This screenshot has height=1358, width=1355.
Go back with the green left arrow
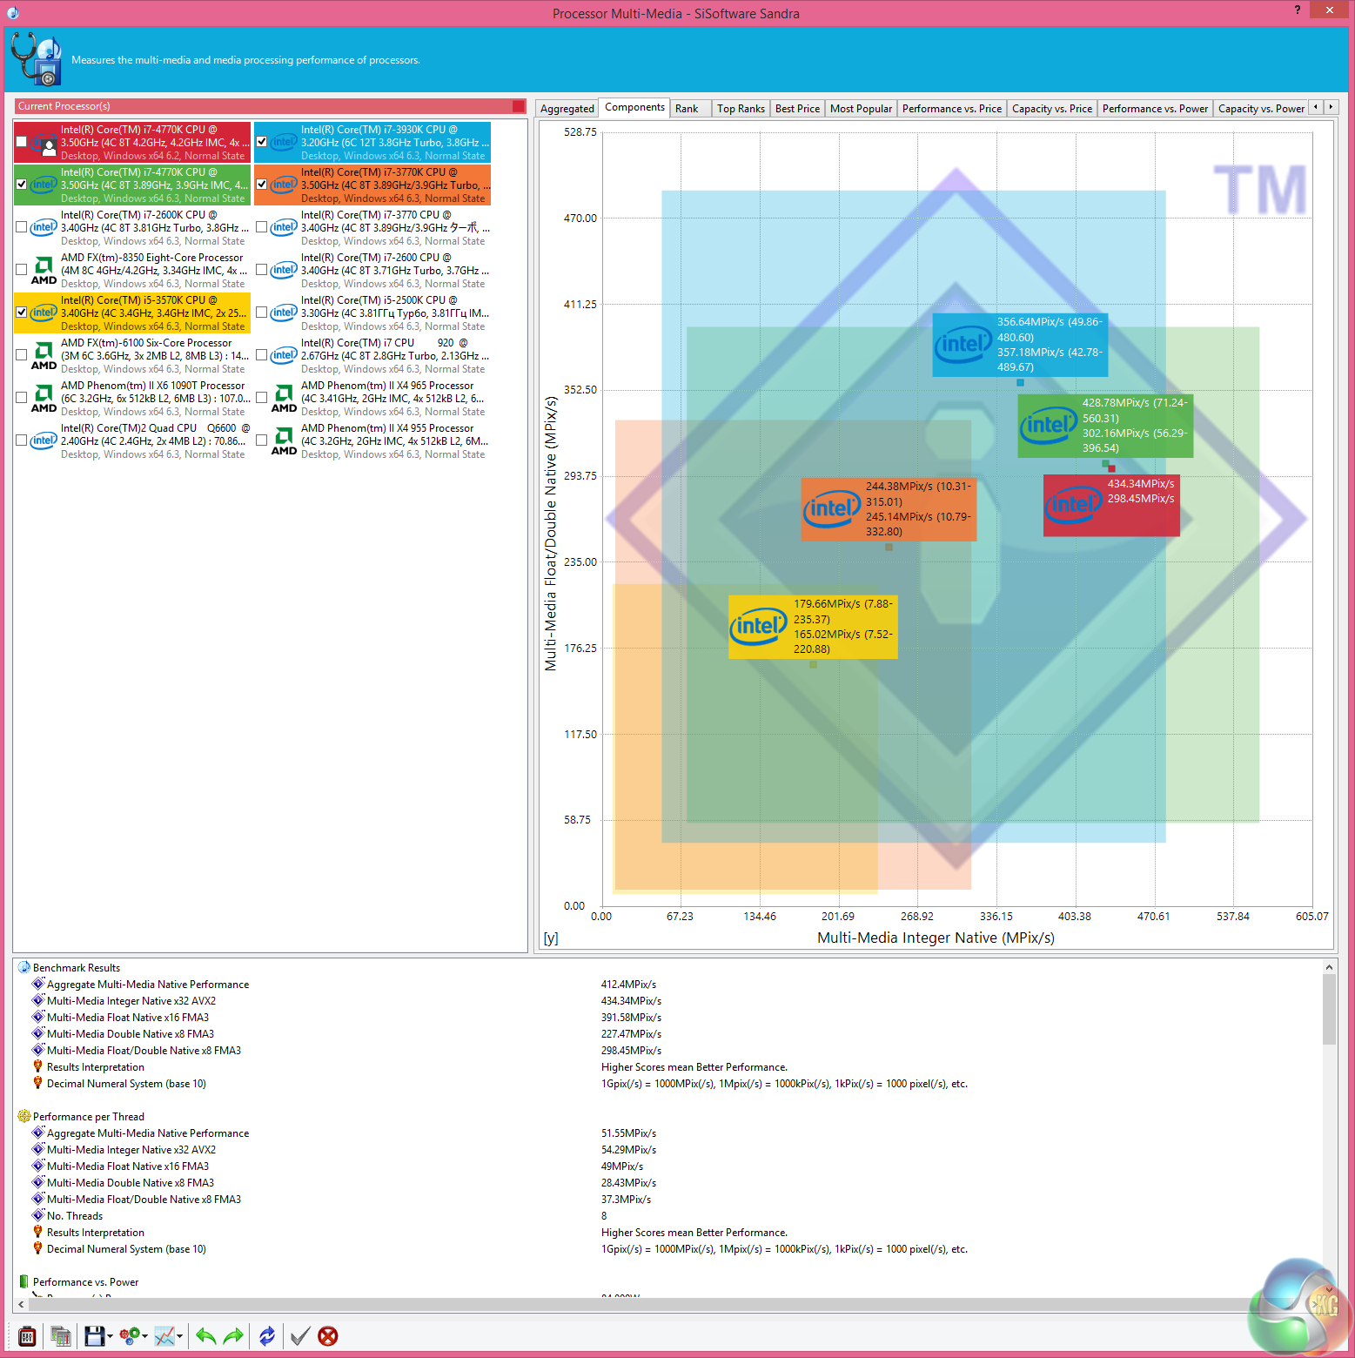(205, 1336)
